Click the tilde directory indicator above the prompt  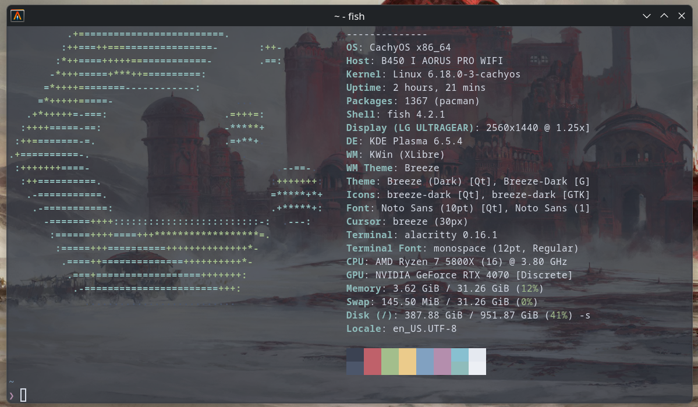12,381
